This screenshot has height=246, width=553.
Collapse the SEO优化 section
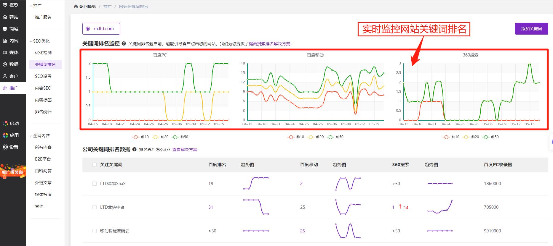(x=31, y=41)
